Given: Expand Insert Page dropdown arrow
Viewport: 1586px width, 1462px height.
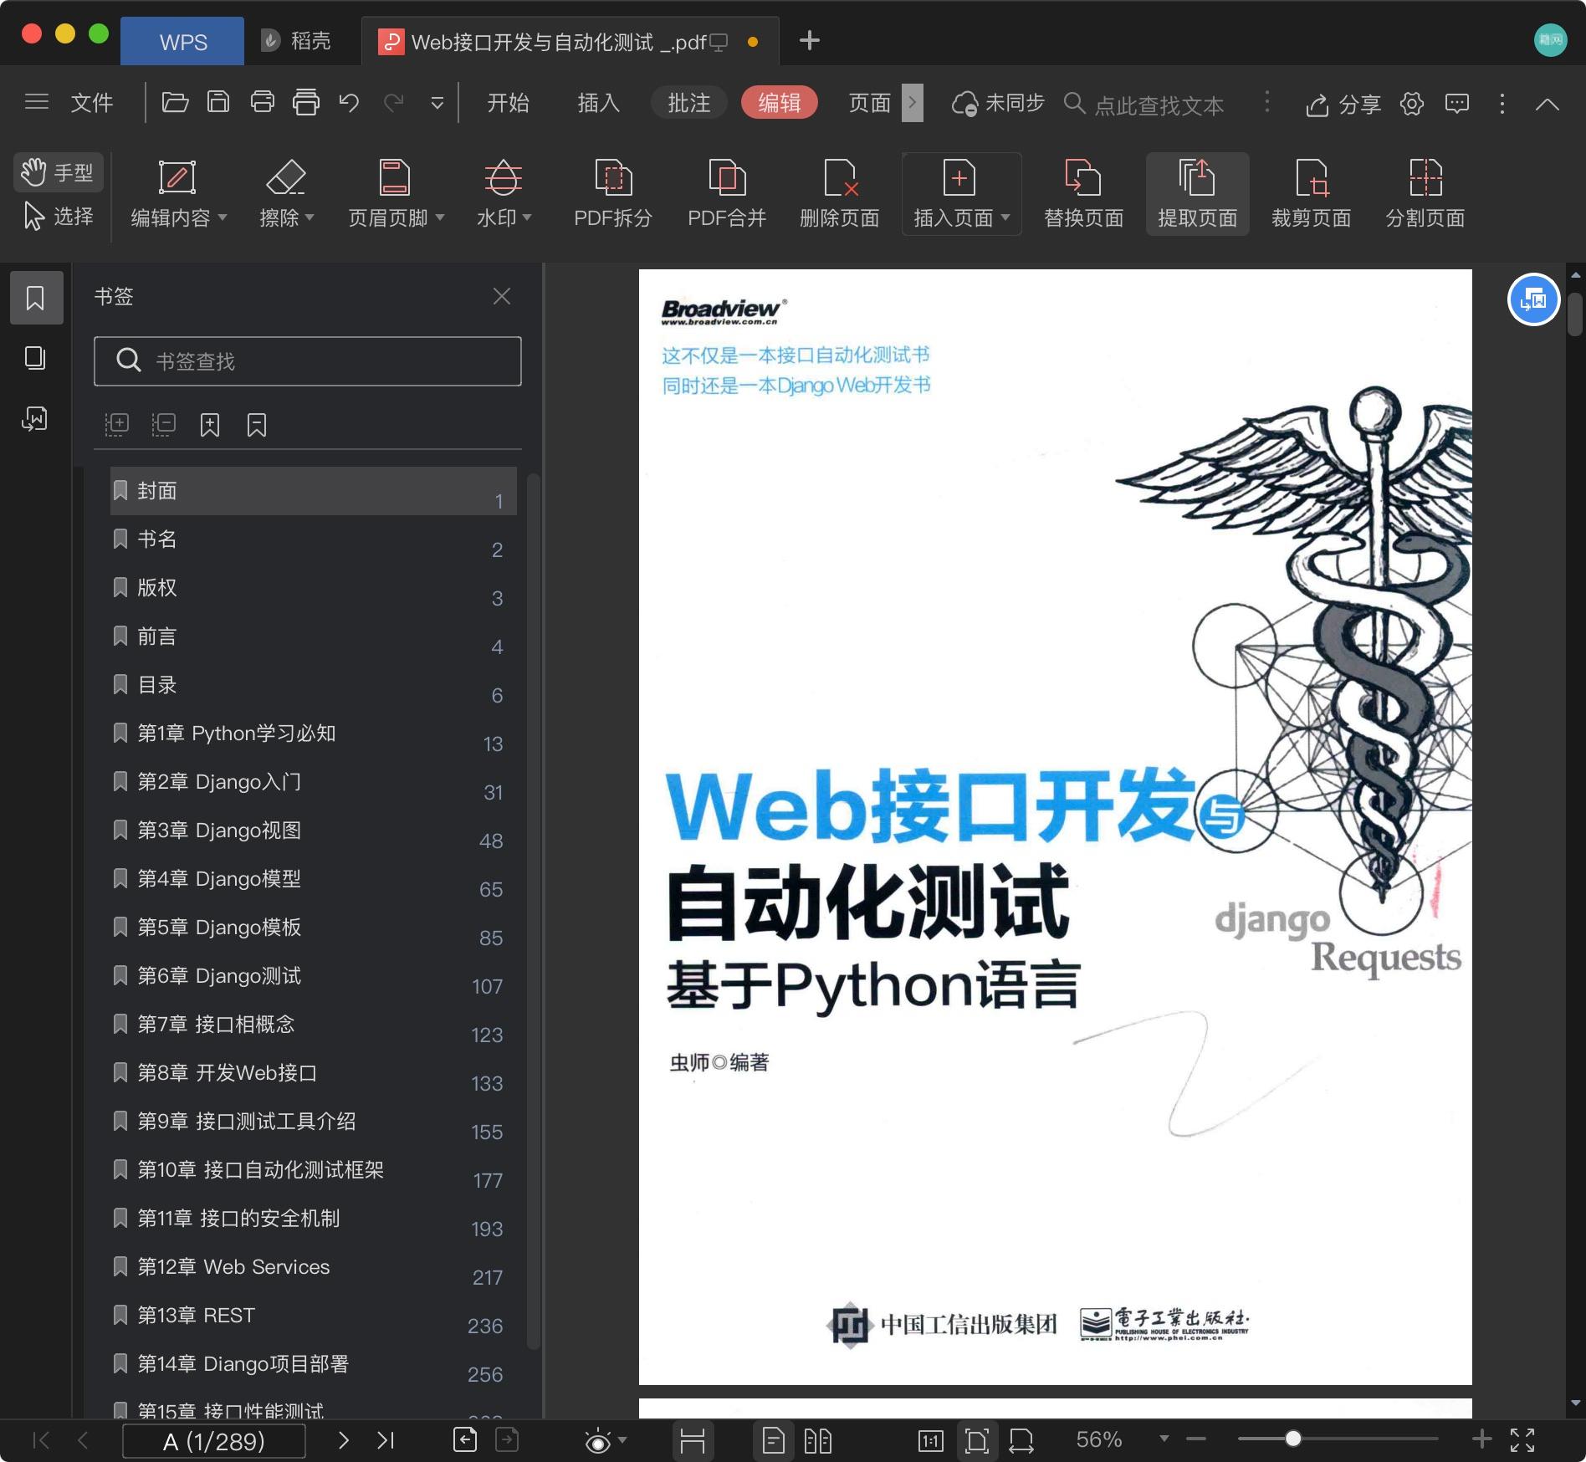Looking at the screenshot, I should [x=1005, y=217].
